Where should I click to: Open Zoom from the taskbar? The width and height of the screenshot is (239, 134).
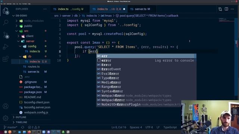coord(44,132)
